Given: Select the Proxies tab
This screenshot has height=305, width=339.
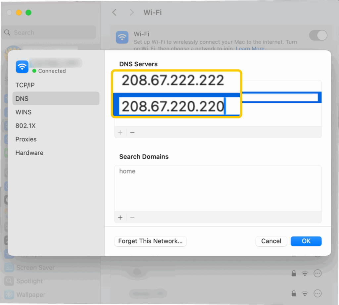Looking at the screenshot, I should point(26,139).
